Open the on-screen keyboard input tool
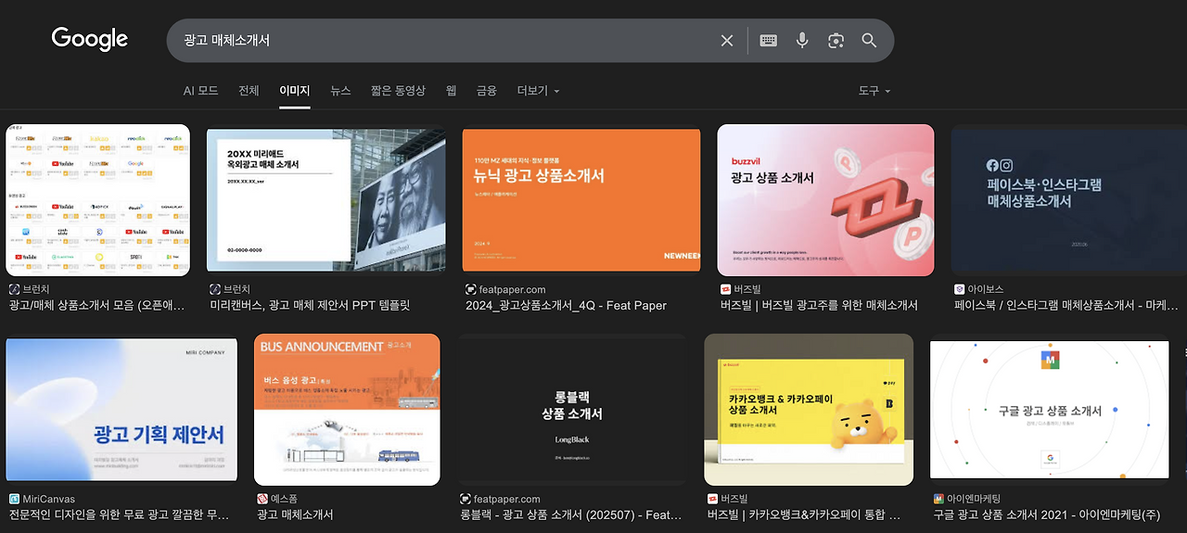Screen dimensions: 1187x533 pyautogui.click(x=768, y=41)
